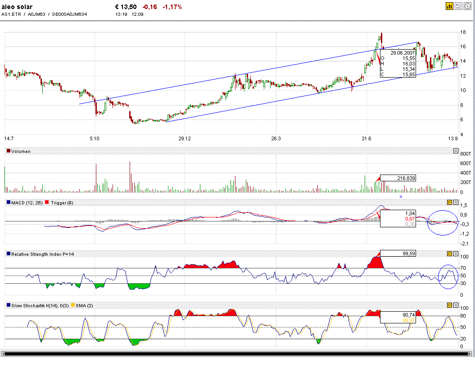475x373 pixels.
Task: Open Relative Strength Index settings icon
Action: pos(449,254)
